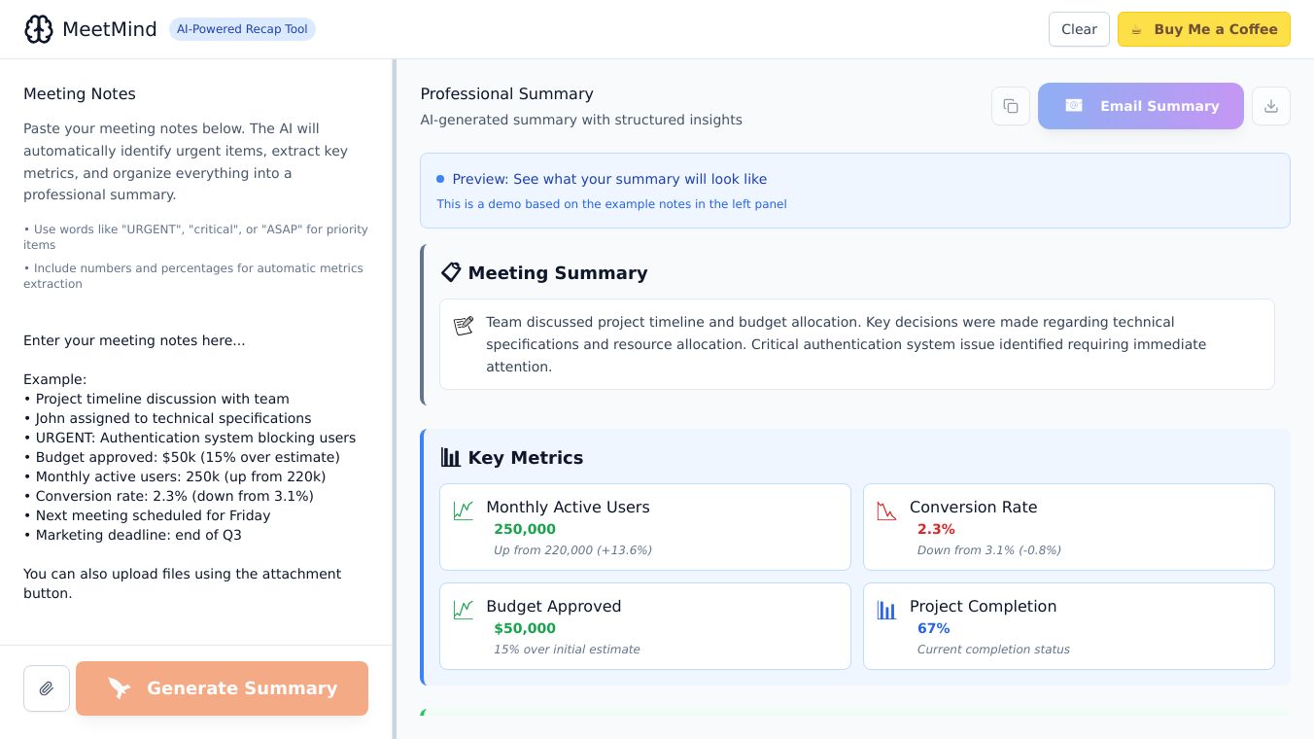This screenshot has height=739, width=1314.
Task: Click the AI-Powered Recap Tool badge
Action: (x=242, y=29)
